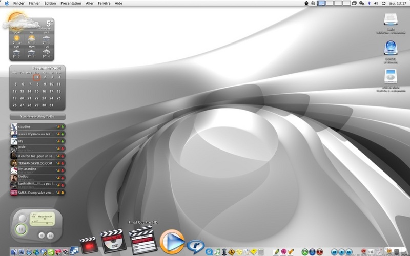The width and height of the screenshot is (410, 256).
Task: Select contact joule in buddy list
Action: pyautogui.click(x=37, y=148)
